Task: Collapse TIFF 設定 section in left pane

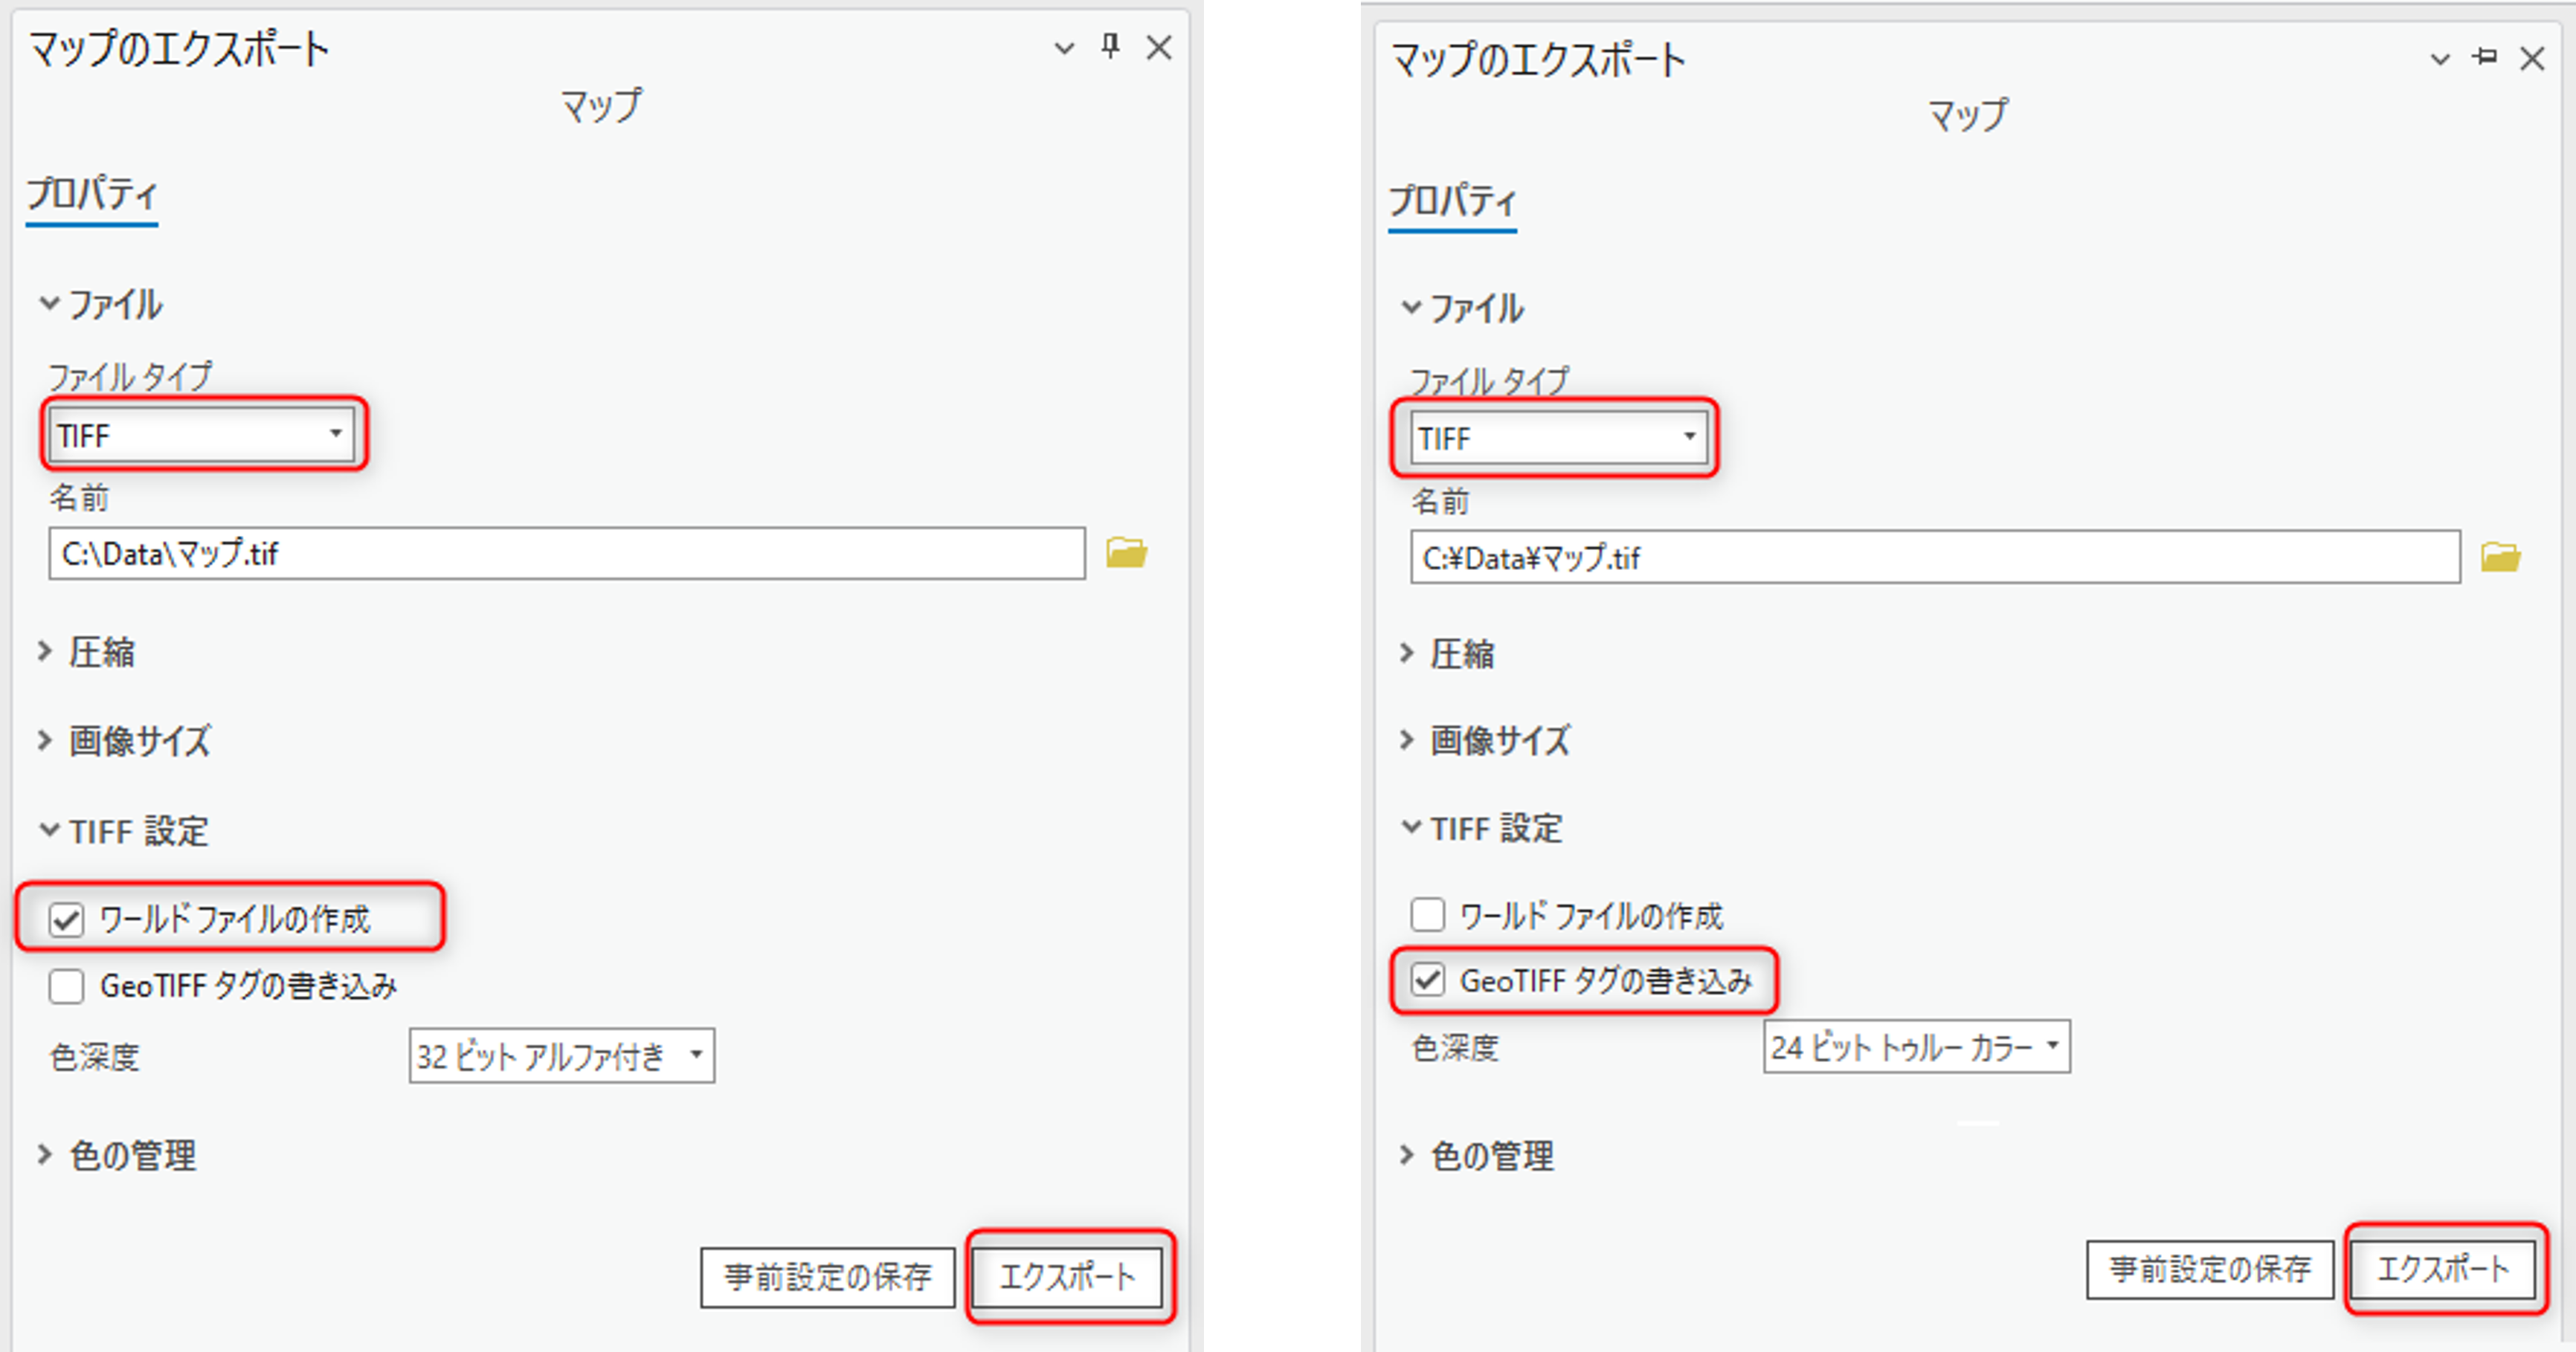Action: (48, 830)
